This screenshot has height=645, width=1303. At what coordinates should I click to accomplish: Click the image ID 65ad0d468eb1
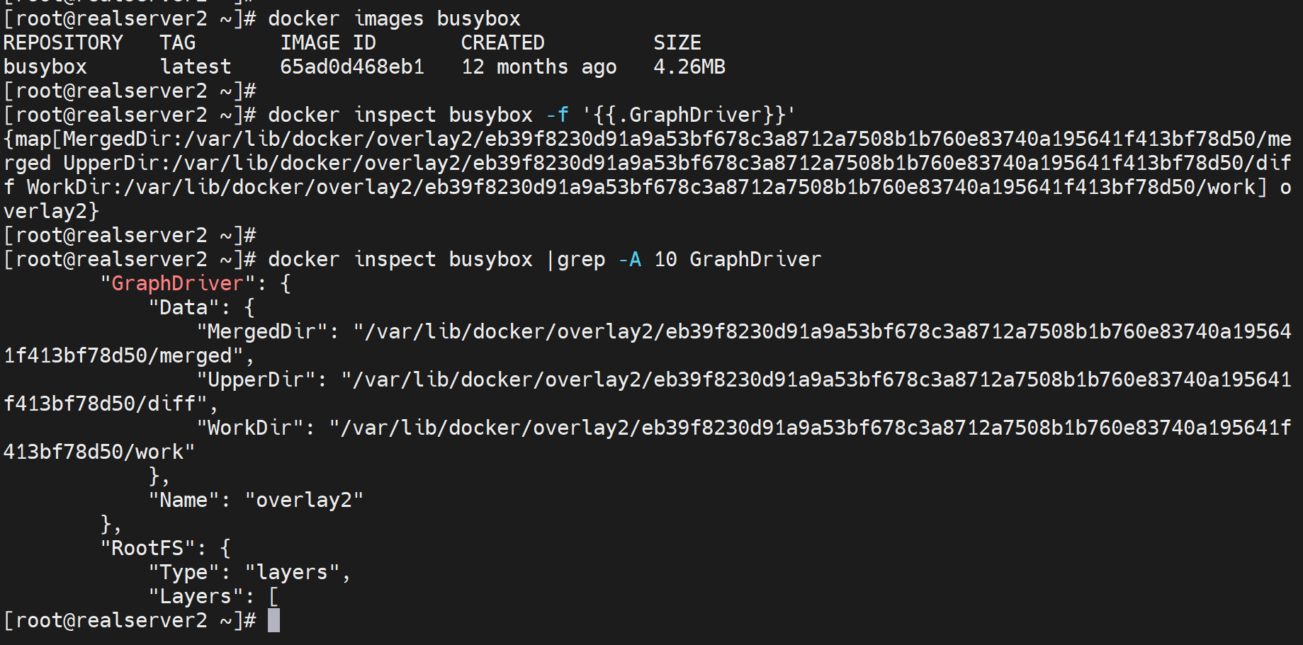coord(352,67)
